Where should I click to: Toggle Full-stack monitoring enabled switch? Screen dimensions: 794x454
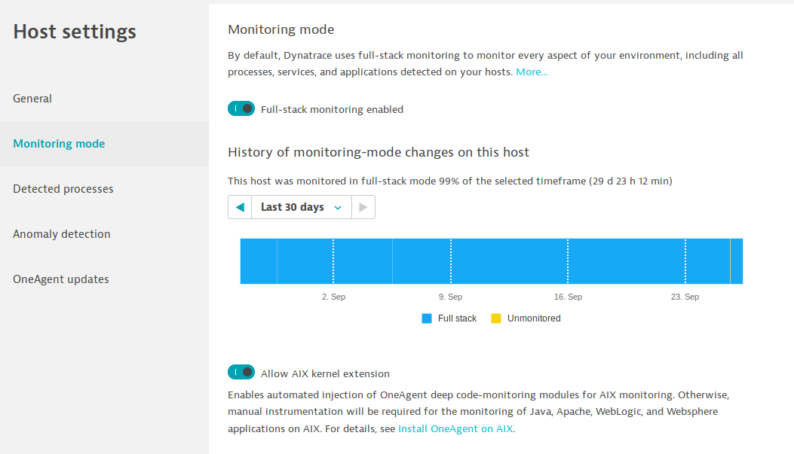click(241, 108)
